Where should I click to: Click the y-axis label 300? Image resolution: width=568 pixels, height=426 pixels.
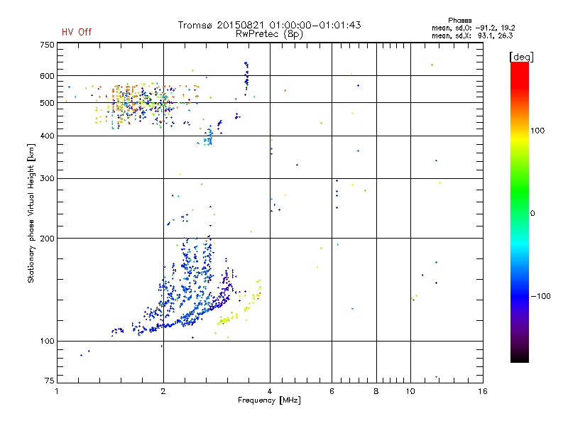tap(47, 179)
